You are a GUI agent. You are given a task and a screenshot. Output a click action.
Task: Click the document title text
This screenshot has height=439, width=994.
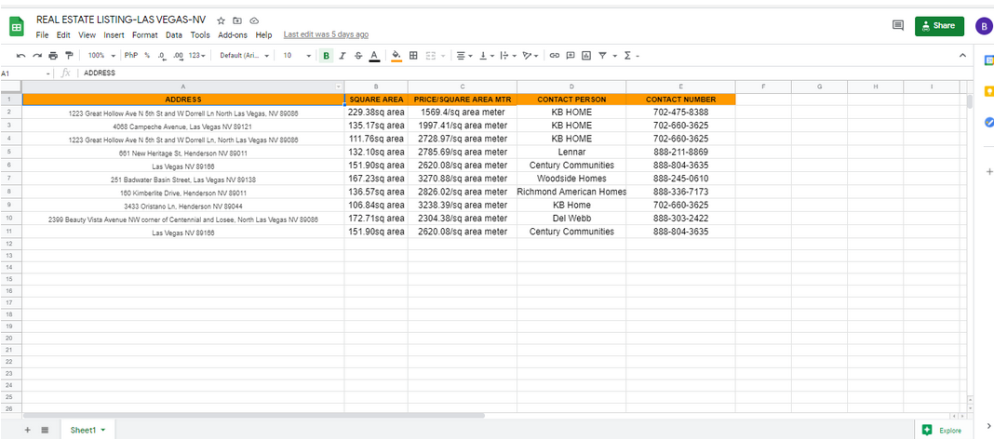click(121, 20)
